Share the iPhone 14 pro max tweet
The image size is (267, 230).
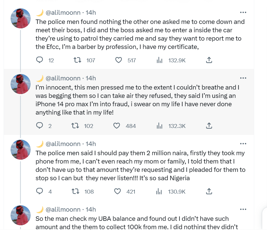[209, 126]
